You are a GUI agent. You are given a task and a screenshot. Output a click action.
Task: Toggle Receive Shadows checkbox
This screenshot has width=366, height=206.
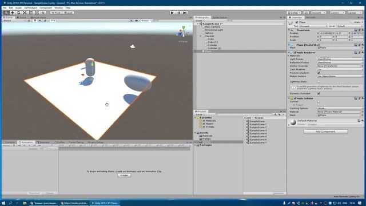(319, 73)
